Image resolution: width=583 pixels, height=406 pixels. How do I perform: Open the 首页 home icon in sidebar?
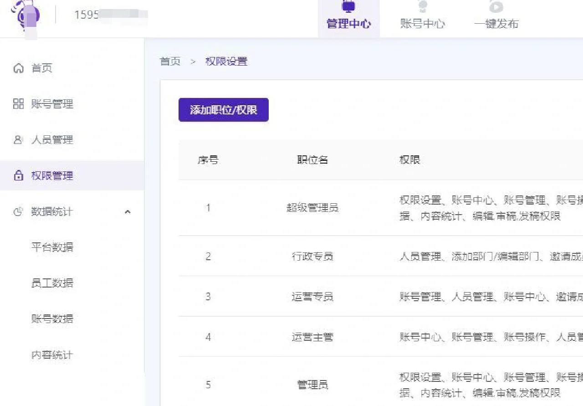click(18, 68)
